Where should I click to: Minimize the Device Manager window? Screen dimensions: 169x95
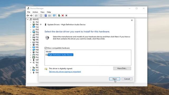tap(130, 8)
